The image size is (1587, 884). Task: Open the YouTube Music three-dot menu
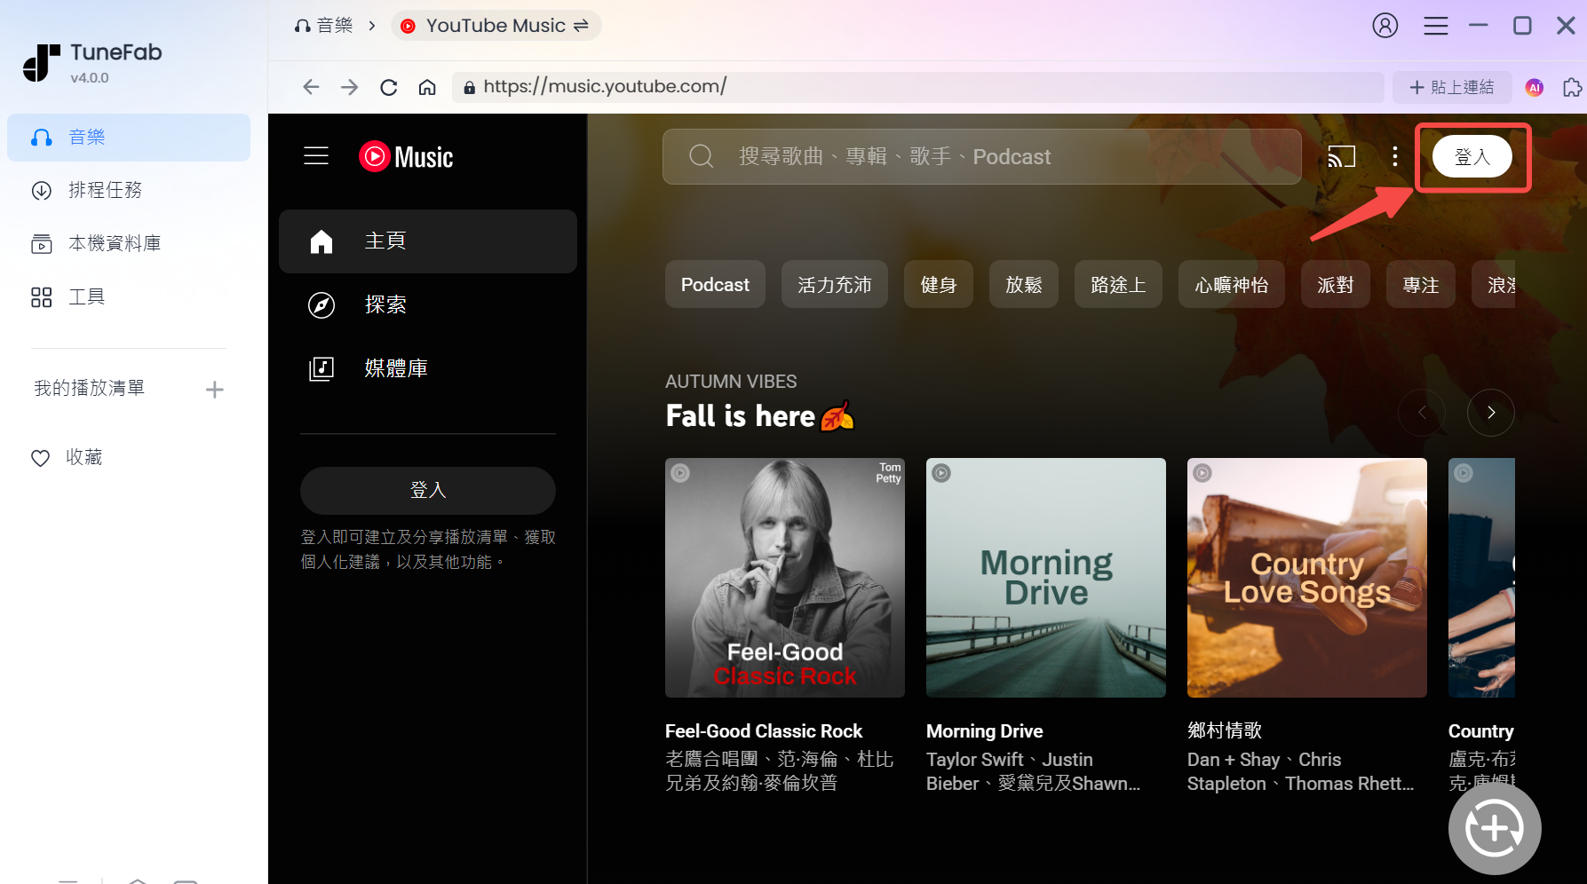tap(1395, 156)
